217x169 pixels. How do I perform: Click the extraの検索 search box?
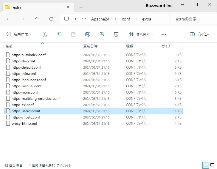192,19
